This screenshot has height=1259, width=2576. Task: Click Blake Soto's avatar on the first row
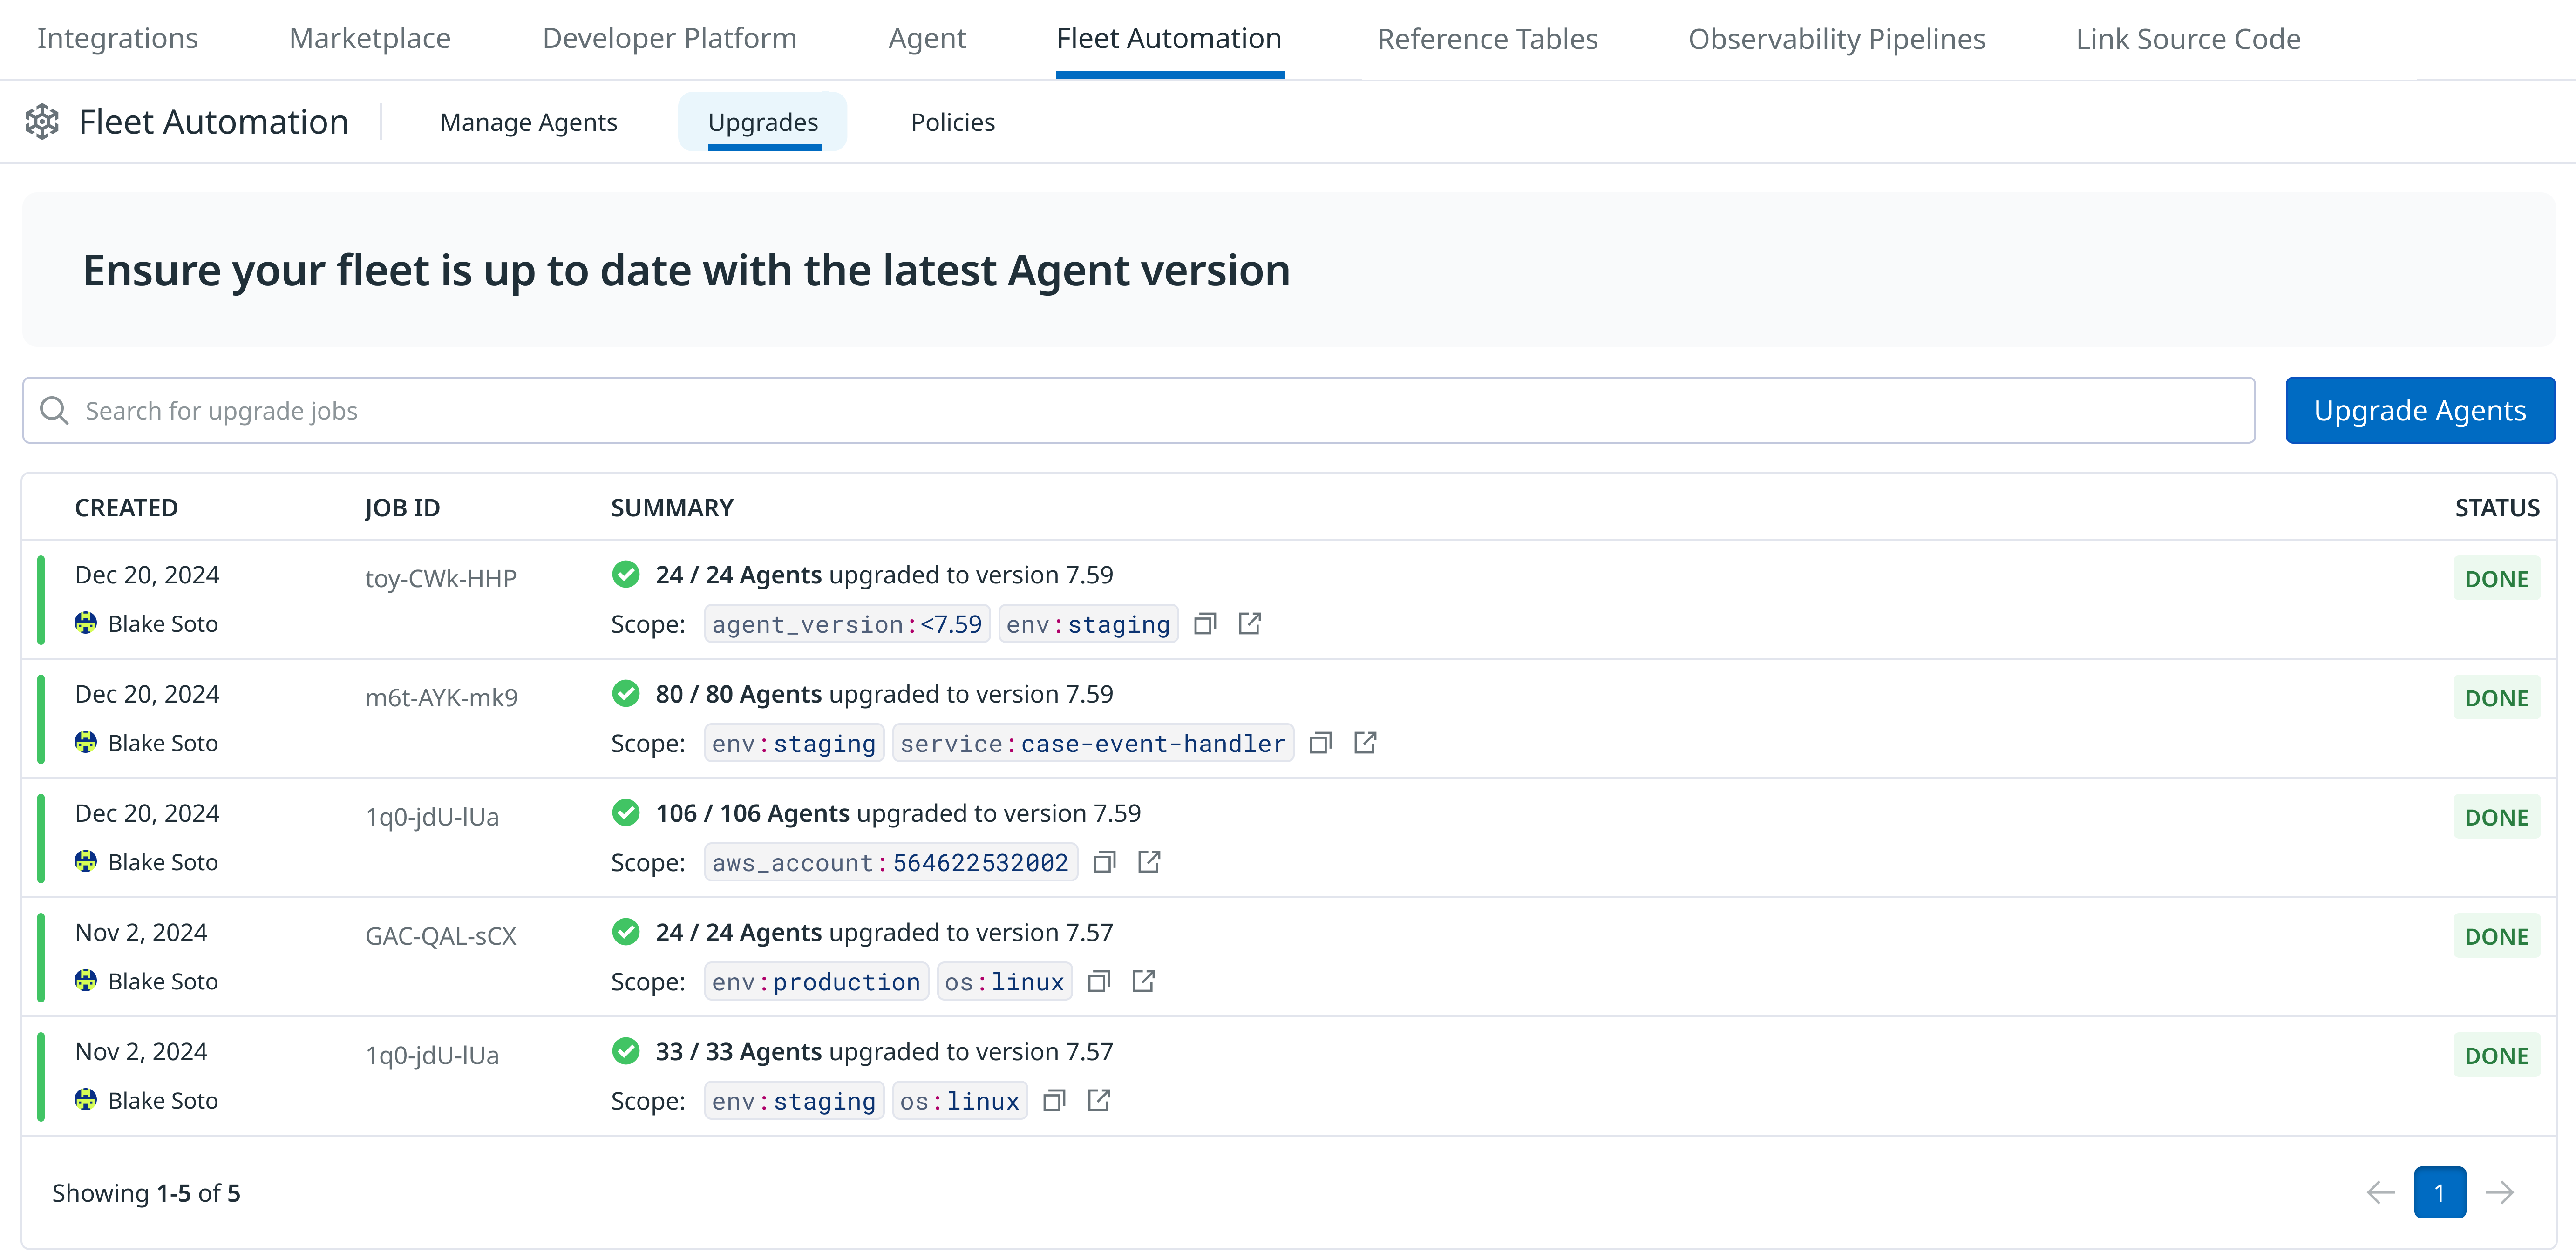click(x=86, y=623)
